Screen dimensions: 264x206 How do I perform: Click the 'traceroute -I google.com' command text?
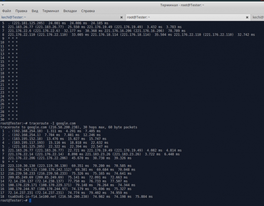pyautogui.click(x=52, y=123)
